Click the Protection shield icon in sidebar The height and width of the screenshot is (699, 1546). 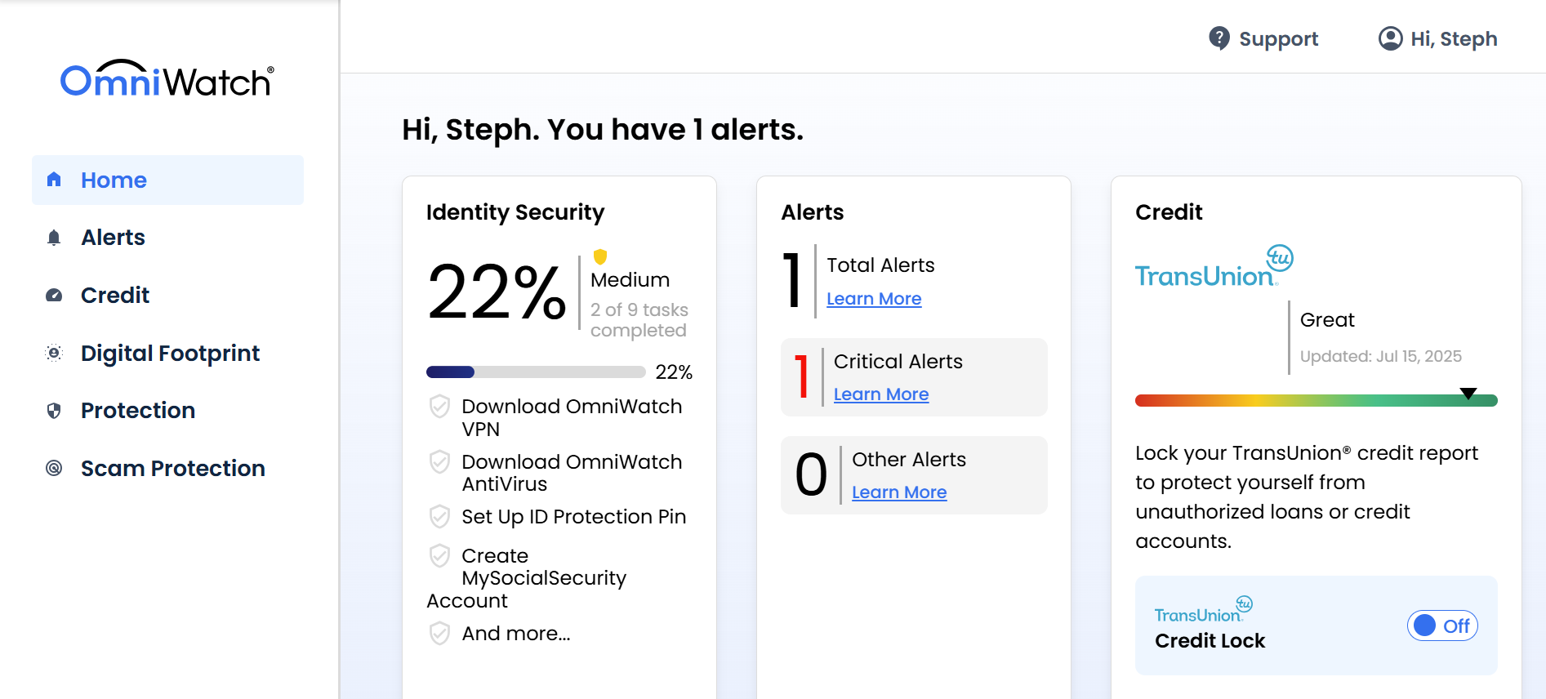coord(54,411)
